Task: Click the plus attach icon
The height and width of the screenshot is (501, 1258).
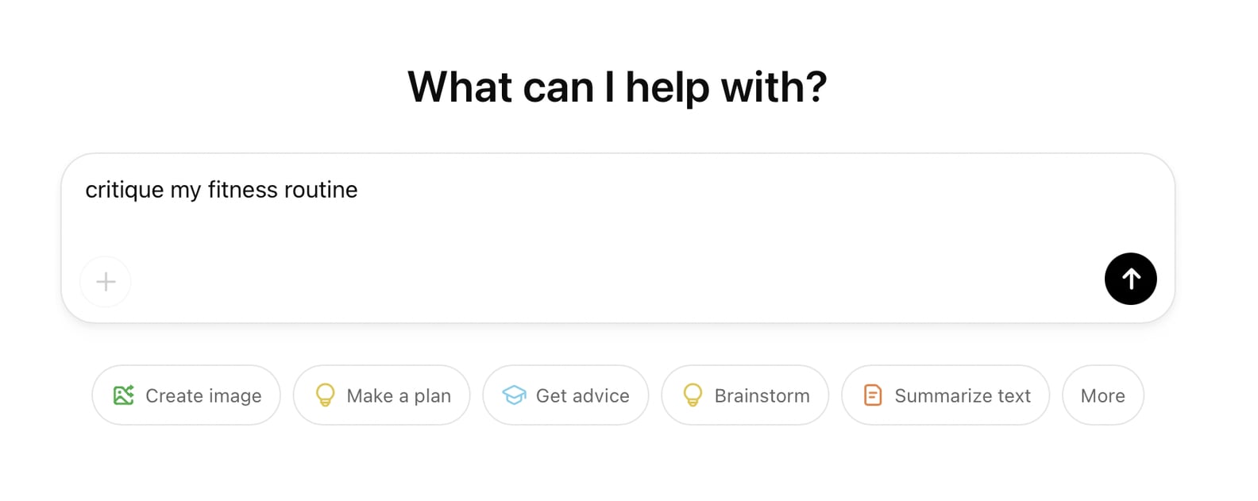Action: point(106,282)
